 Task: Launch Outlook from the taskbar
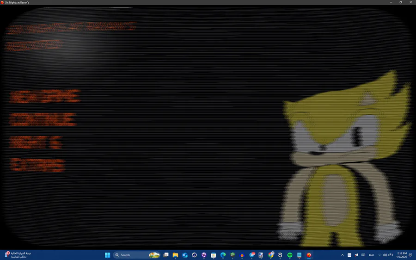(x=185, y=255)
